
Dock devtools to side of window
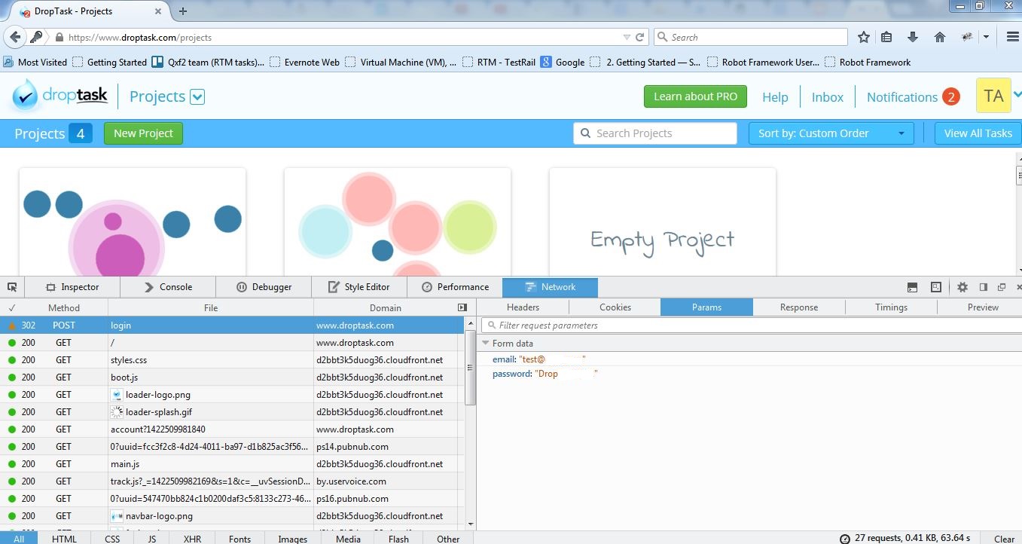click(x=983, y=287)
